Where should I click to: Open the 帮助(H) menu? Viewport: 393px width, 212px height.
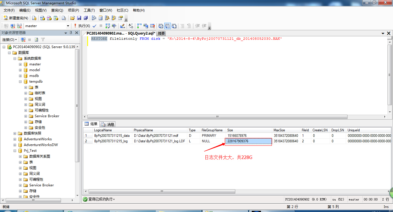[x=139, y=10]
